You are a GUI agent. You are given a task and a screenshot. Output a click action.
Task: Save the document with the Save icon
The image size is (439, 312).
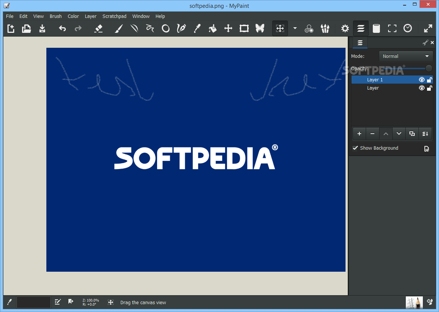pos(42,28)
